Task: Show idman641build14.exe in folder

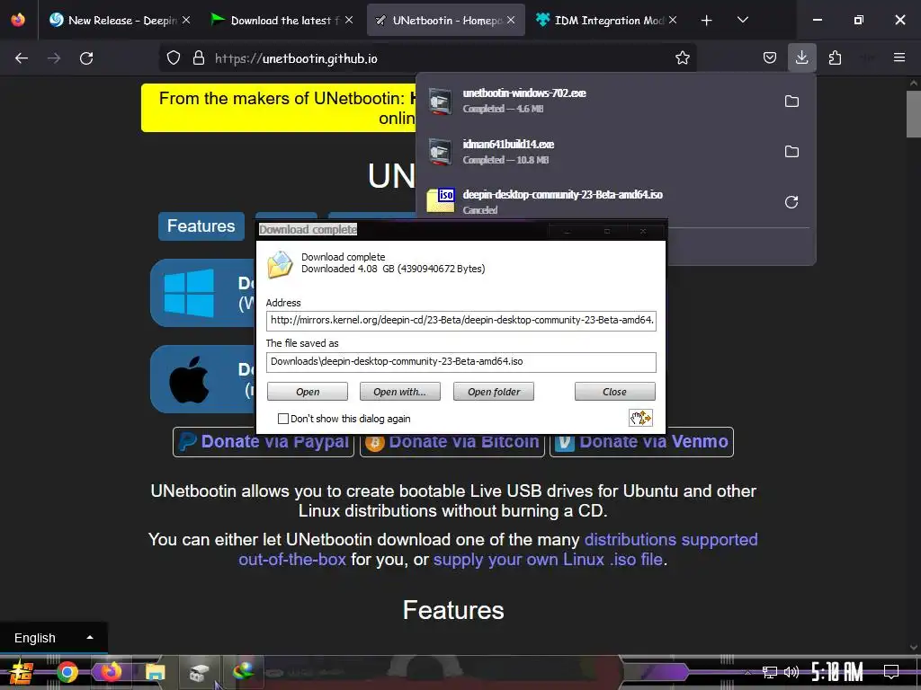Action: [x=791, y=151]
